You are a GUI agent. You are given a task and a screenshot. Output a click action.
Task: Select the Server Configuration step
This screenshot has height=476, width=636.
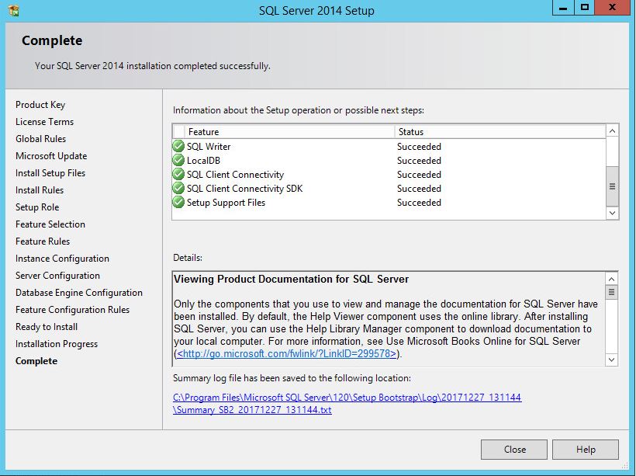pyautogui.click(x=57, y=276)
